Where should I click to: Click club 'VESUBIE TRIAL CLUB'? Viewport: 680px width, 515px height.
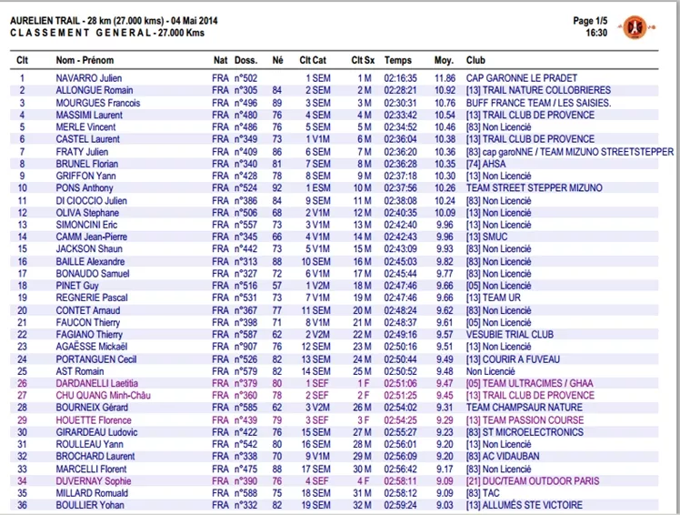(510, 335)
